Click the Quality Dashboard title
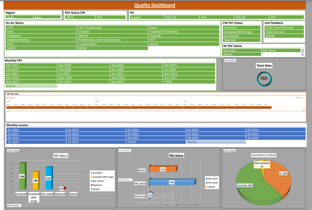The image size is (312, 210). [x=155, y=5]
